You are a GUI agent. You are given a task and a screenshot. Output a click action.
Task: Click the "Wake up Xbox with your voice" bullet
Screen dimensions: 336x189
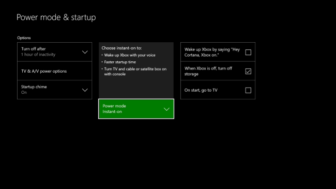click(x=130, y=55)
